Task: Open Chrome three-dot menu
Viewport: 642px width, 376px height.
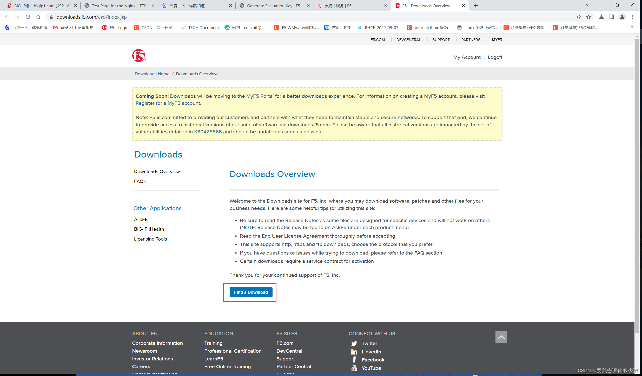Action: click(633, 17)
